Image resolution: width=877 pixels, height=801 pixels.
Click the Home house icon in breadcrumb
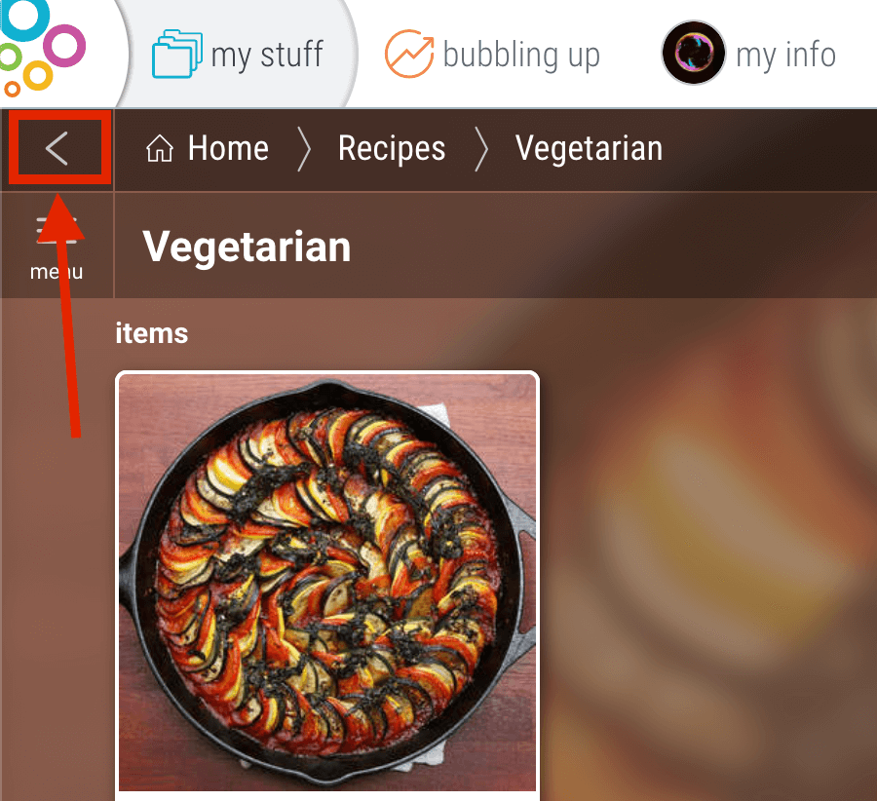pos(160,149)
